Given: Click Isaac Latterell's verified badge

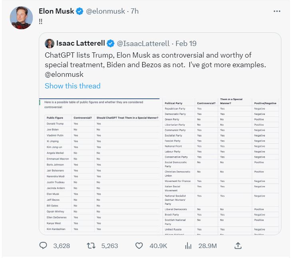Looking at the screenshot, I should tap(110, 43).
